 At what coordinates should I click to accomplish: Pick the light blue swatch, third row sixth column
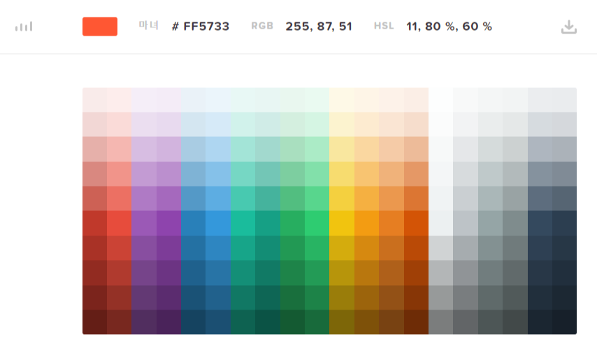pyautogui.click(x=218, y=150)
